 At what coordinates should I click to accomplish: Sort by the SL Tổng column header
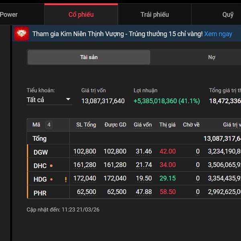pos(86,125)
